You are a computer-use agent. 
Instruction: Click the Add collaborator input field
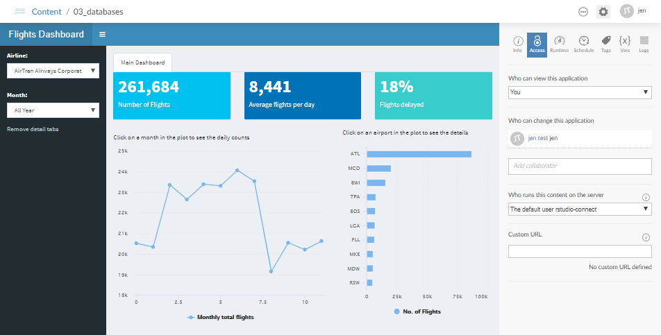pos(580,166)
